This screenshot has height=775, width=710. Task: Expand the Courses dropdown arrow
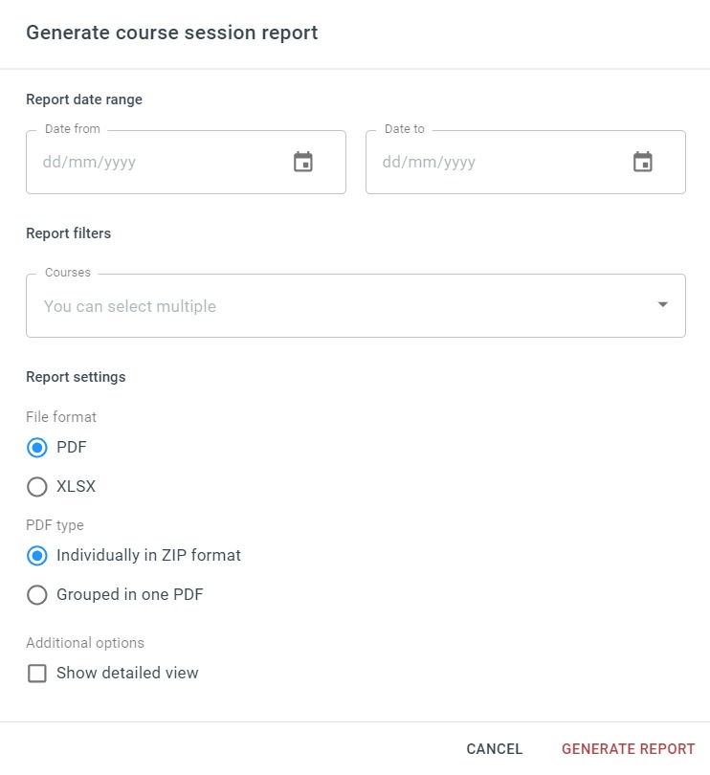pos(662,305)
